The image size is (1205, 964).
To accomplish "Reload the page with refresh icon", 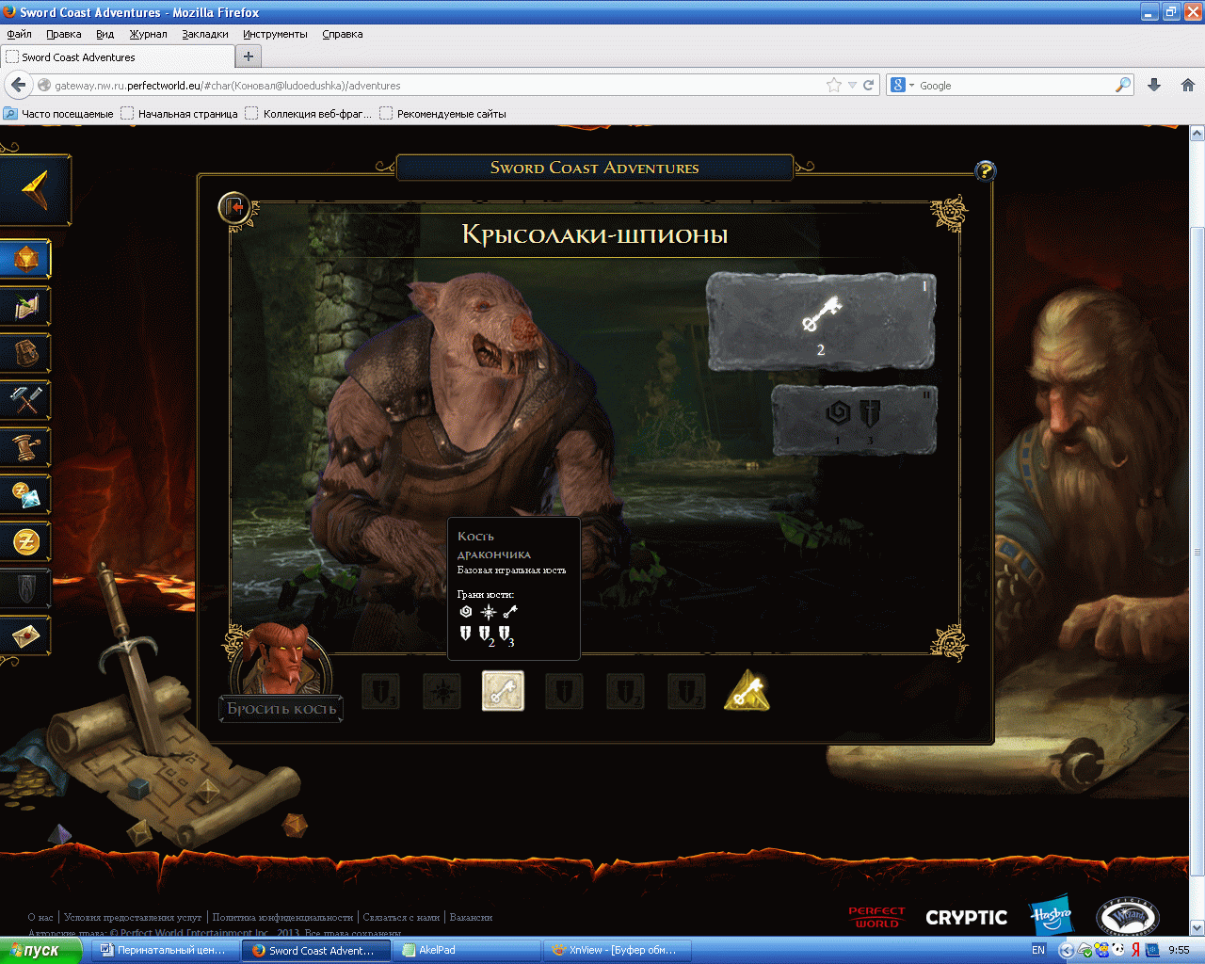I will pos(869,85).
